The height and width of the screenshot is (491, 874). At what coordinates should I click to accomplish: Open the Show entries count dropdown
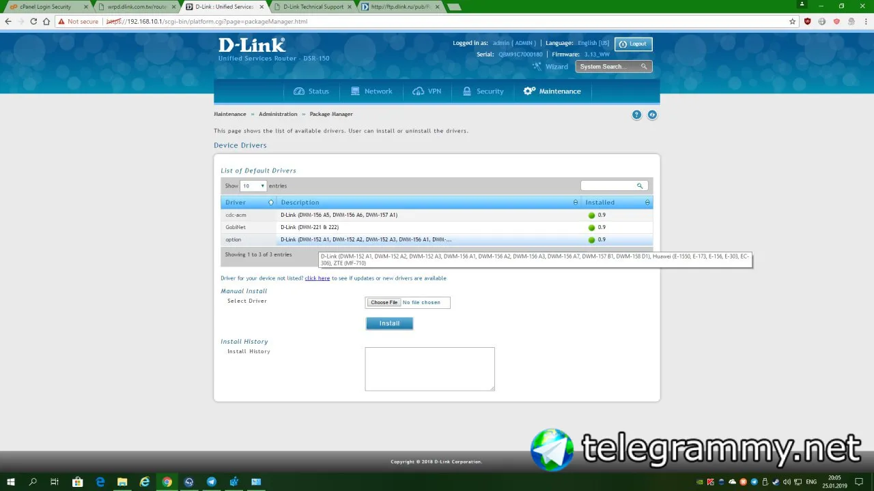[x=253, y=186]
